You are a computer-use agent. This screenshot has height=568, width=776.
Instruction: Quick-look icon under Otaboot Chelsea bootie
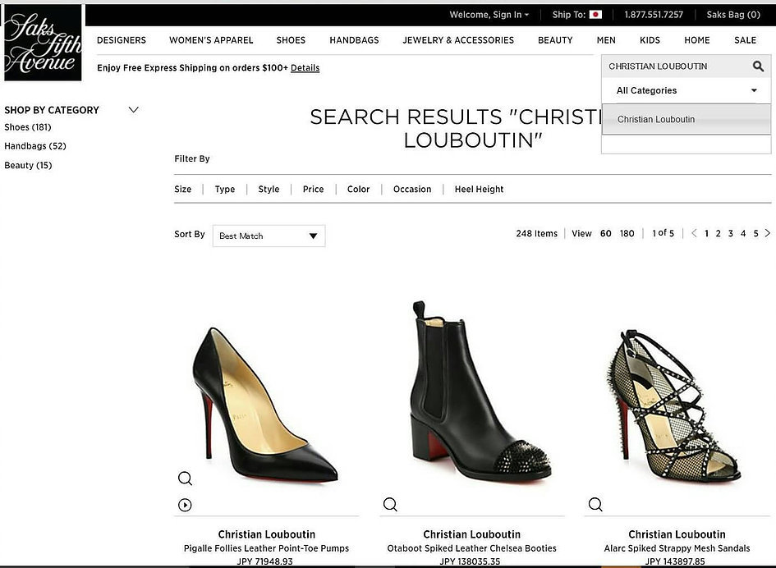(390, 504)
